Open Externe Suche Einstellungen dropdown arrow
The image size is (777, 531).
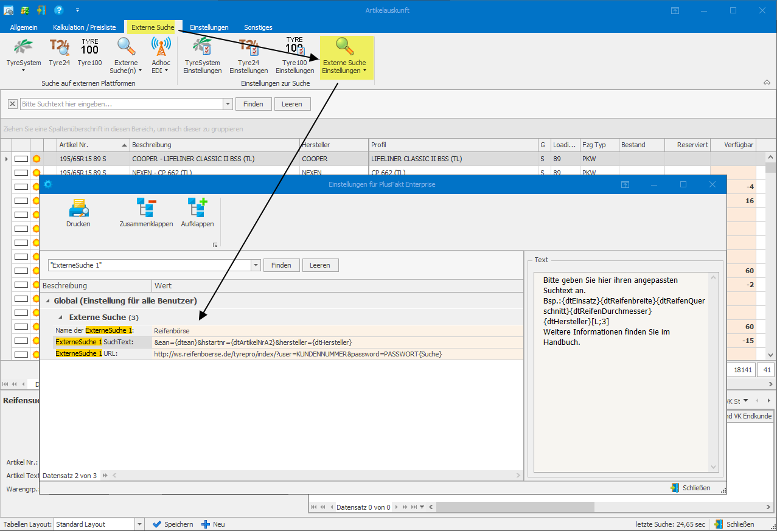(x=364, y=71)
